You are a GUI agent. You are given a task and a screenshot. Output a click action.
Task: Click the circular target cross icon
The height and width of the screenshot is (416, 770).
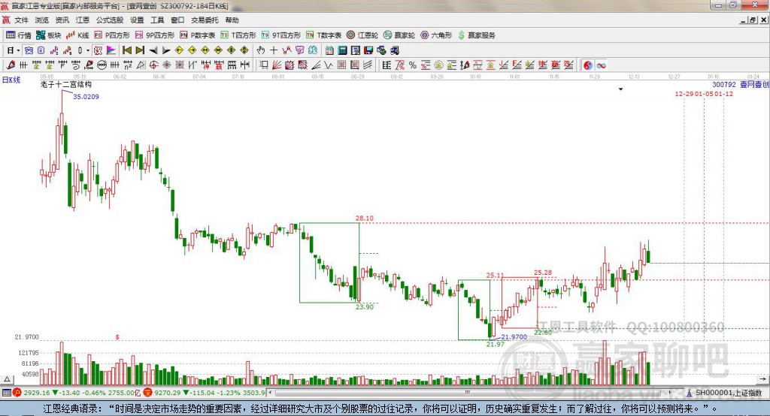coord(153,65)
